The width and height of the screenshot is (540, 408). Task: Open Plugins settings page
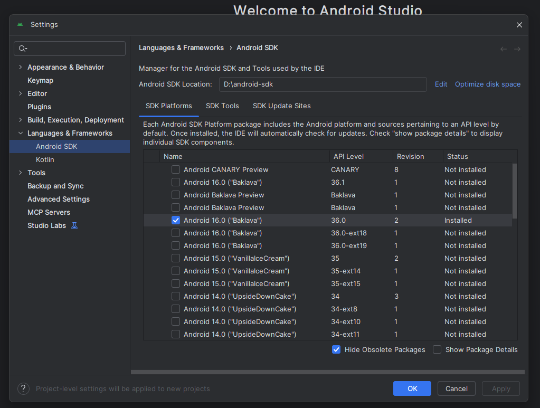click(x=39, y=107)
